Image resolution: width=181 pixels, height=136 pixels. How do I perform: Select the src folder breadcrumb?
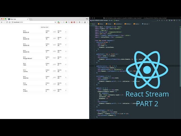(x=111, y=20)
